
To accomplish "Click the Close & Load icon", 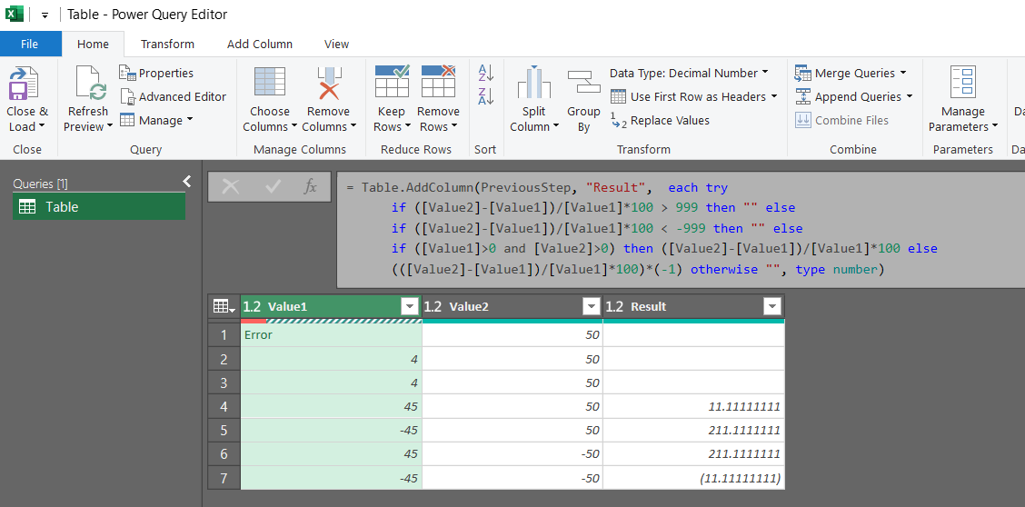I will (x=24, y=83).
